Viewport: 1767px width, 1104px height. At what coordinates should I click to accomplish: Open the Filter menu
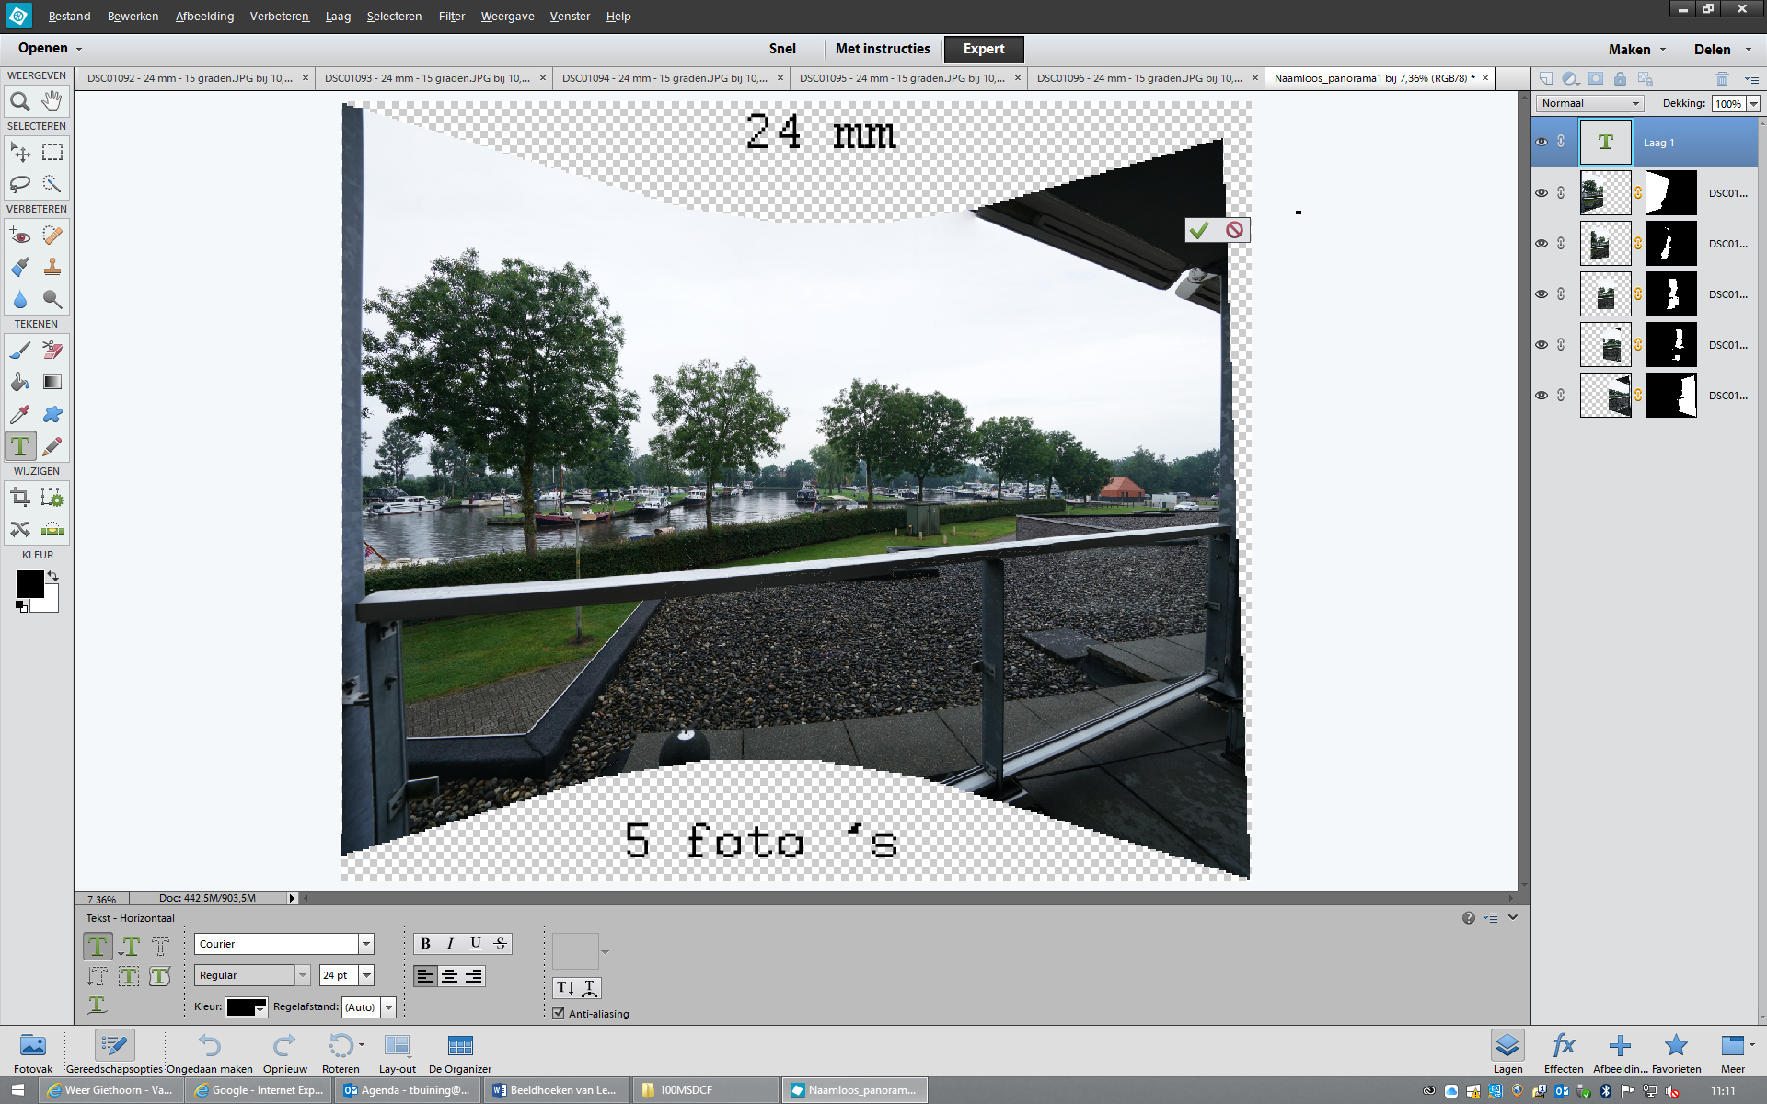[449, 16]
